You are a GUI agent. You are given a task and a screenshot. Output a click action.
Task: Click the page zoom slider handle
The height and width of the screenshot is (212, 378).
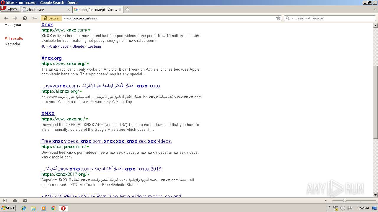[x=345, y=201]
